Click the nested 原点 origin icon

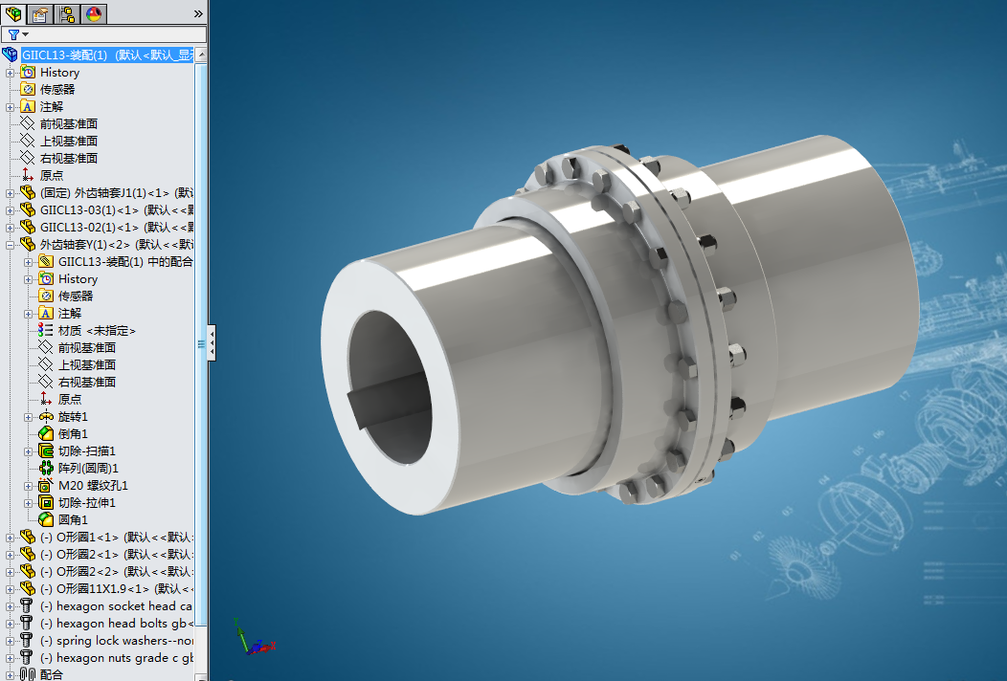(46, 399)
